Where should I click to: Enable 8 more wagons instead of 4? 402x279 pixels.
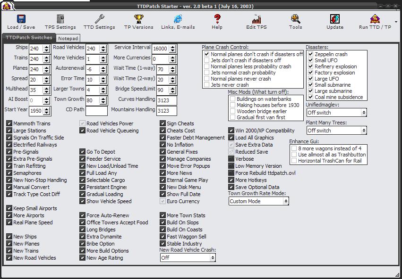294,148
